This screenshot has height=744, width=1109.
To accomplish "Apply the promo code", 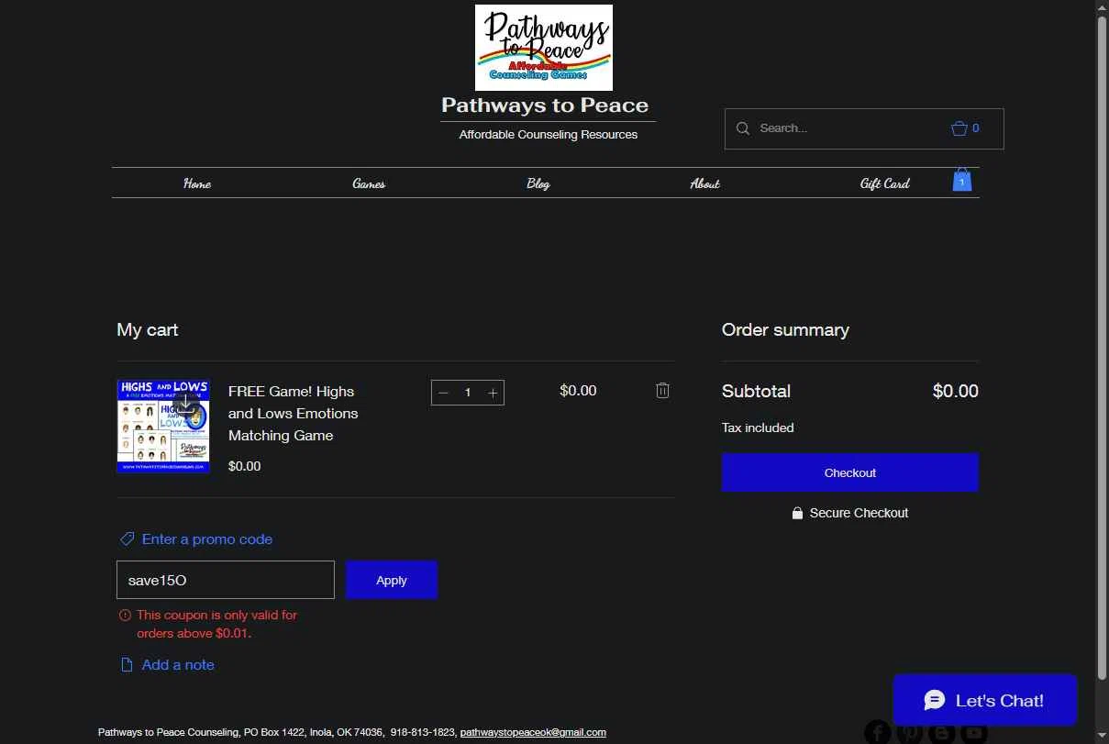I will click(x=392, y=580).
